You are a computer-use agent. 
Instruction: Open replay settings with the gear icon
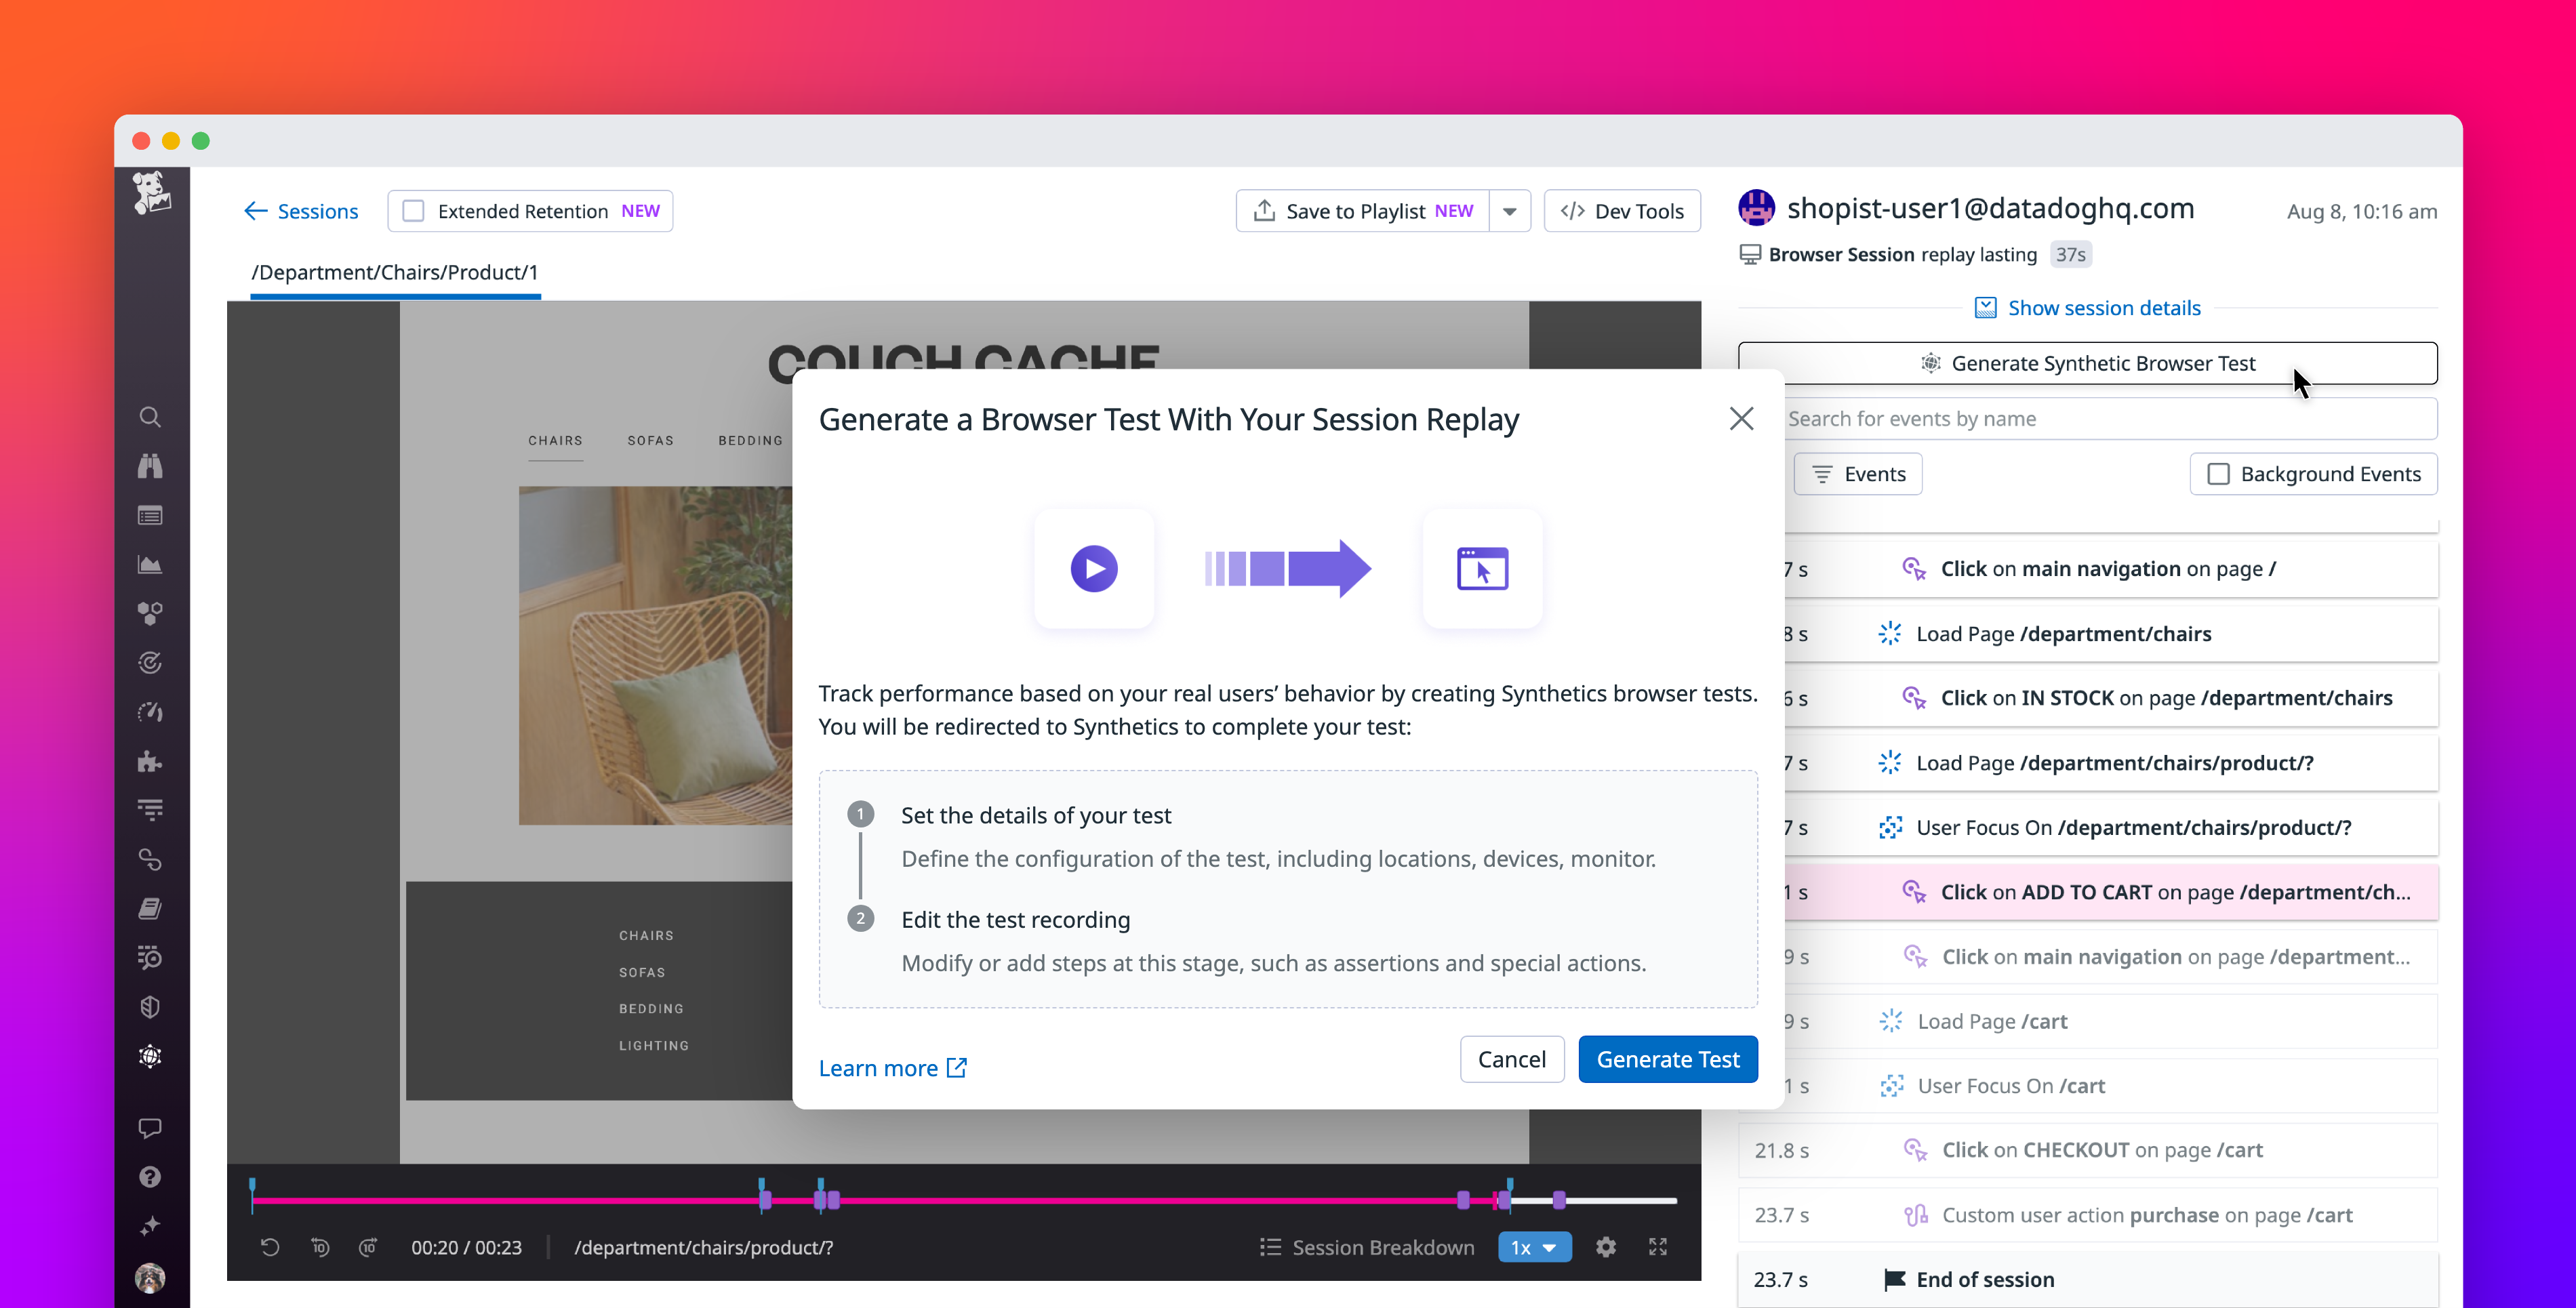1605,1247
